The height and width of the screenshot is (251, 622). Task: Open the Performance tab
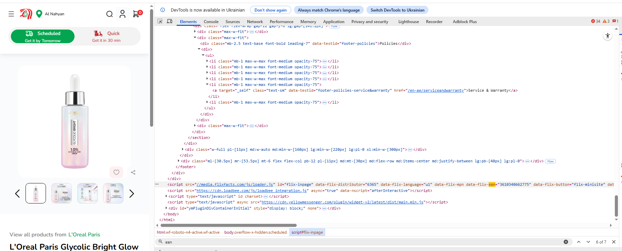pyautogui.click(x=281, y=21)
